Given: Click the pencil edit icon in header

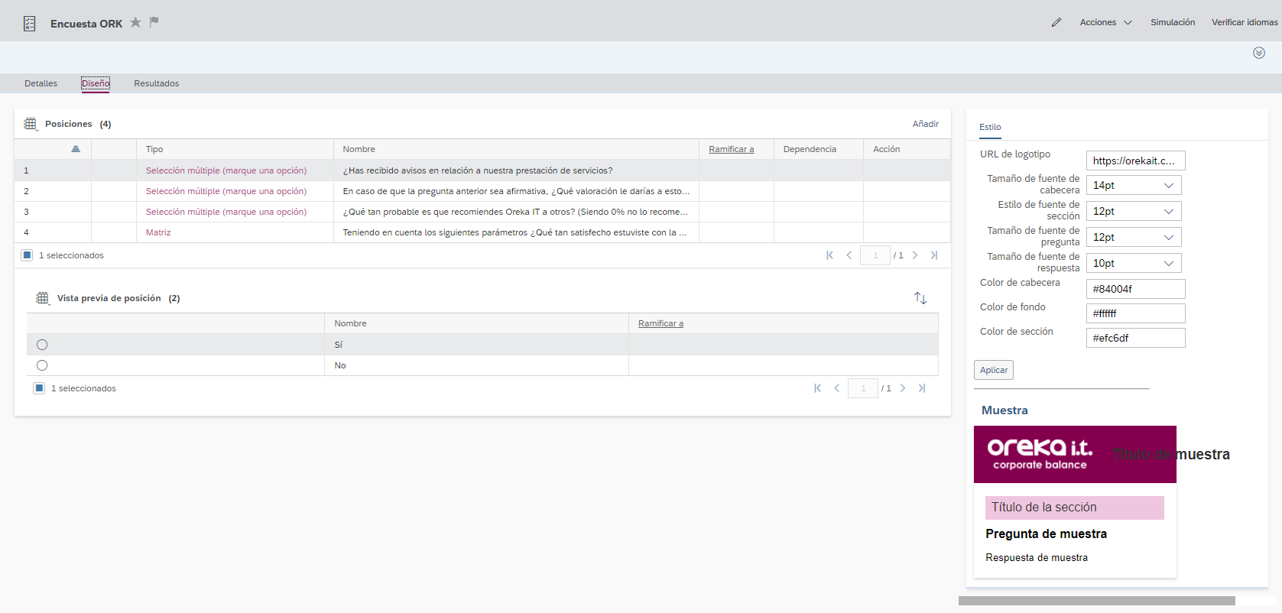Looking at the screenshot, I should 1056,22.
